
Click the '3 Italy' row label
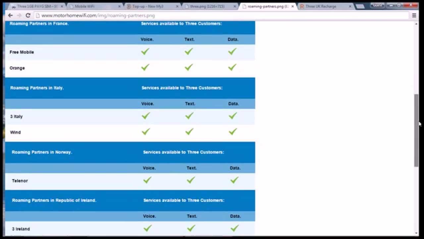pos(17,117)
